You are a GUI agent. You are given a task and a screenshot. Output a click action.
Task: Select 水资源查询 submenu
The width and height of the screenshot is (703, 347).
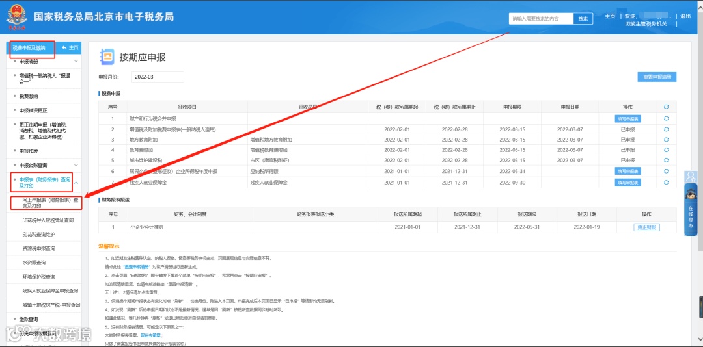(34, 263)
